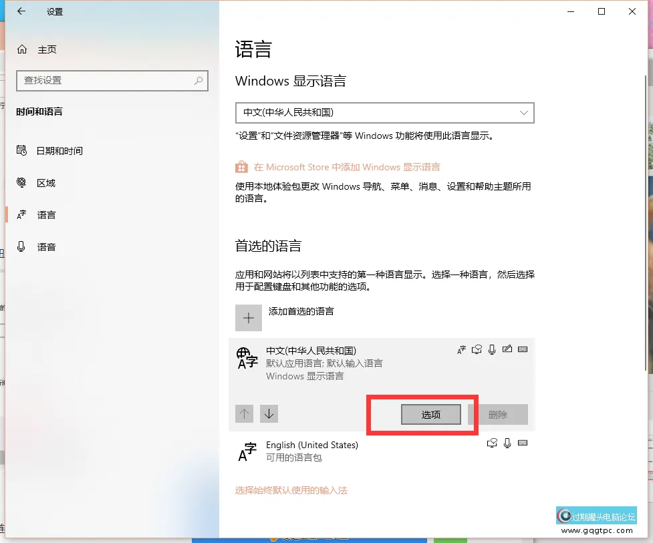Click inside the 查找设置 search box
Viewport: 653px width, 543px height.
[112, 80]
